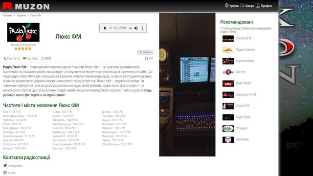Rate the station with the first star
Viewport: 313px width, 176px height.
[16, 48]
